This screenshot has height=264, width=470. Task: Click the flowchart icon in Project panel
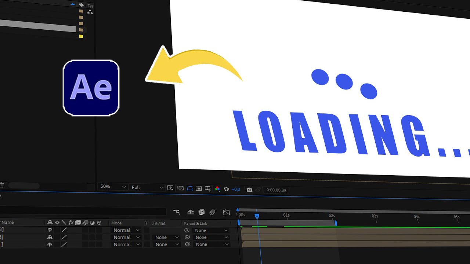[90, 12]
